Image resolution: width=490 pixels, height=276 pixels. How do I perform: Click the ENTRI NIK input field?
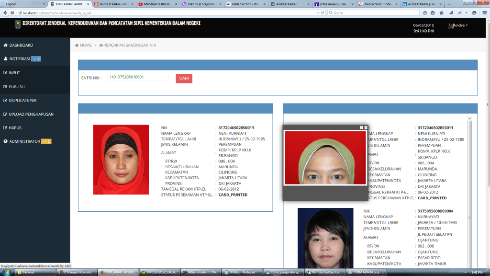click(138, 77)
